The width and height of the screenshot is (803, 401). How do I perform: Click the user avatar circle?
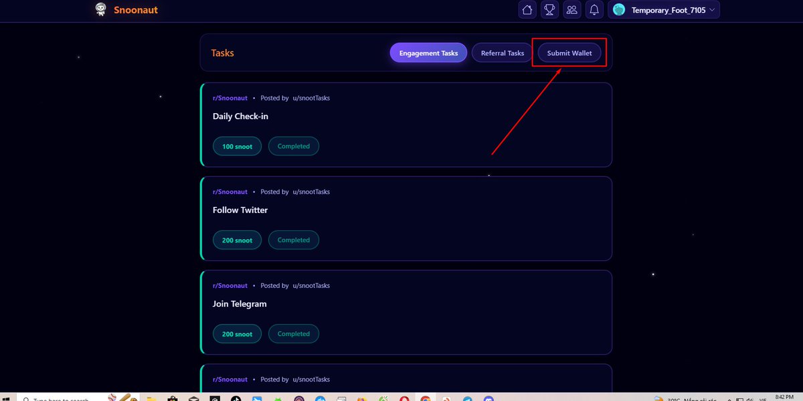[619, 9]
